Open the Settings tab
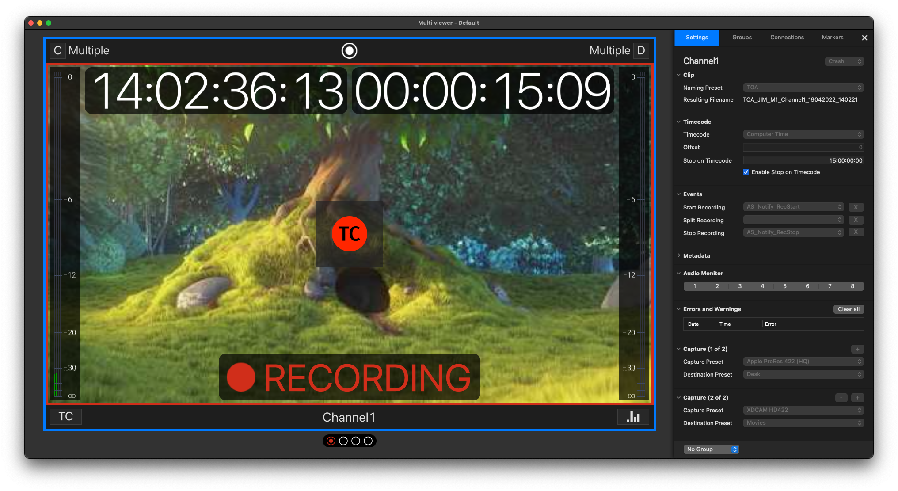 point(697,38)
